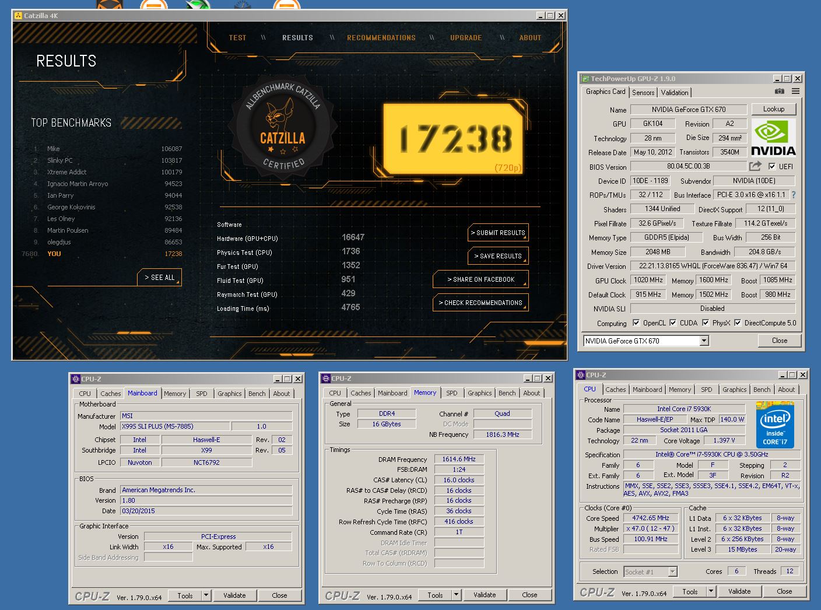Click Driver Version field in GPU-Z

click(713, 266)
